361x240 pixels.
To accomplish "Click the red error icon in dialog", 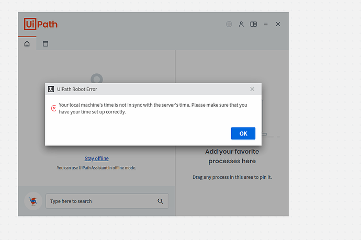I will click(x=53, y=108).
